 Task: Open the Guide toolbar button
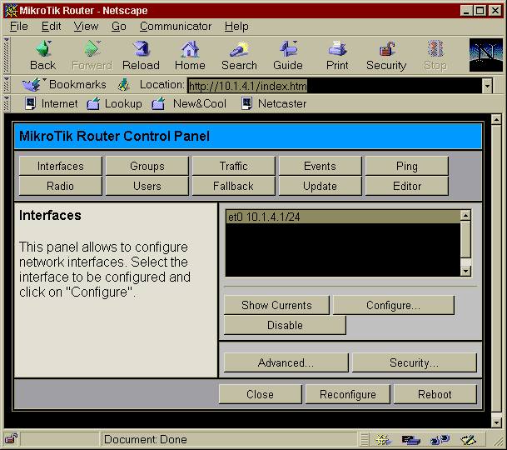[x=288, y=55]
